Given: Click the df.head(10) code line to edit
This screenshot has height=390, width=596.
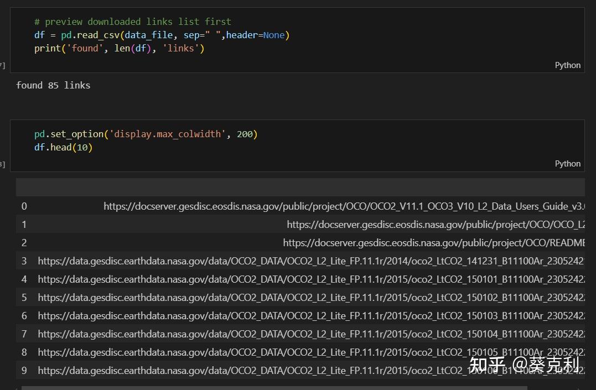Looking at the screenshot, I should (63, 147).
